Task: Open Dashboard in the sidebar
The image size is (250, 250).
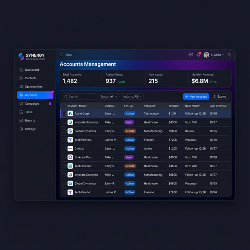Action: 35,70
